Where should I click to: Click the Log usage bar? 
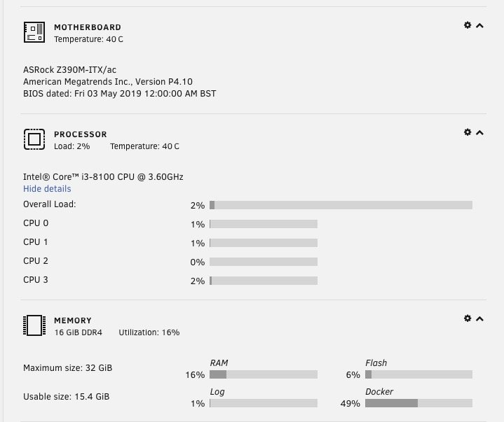click(x=264, y=403)
